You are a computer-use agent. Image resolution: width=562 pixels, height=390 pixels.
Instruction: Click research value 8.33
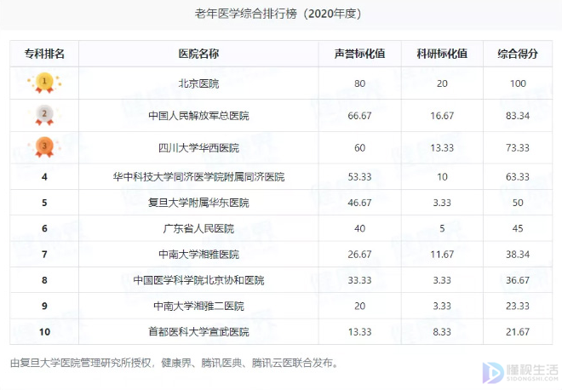click(442, 331)
